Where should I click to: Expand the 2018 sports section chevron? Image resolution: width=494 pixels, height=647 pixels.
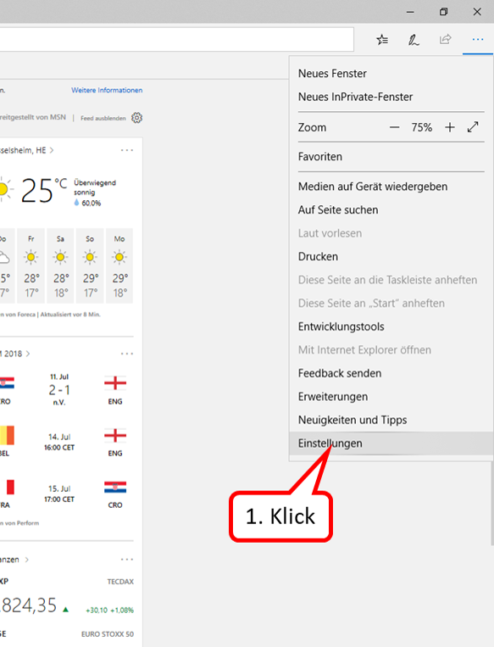[x=28, y=354]
